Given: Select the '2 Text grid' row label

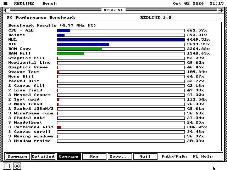Looking at the screenshot, I should 24,100.
